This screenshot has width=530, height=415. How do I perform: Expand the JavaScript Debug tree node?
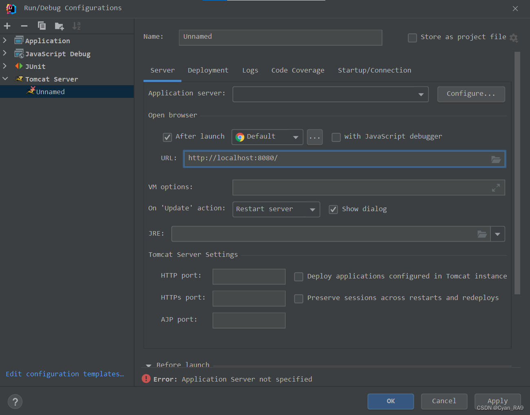[x=5, y=53]
